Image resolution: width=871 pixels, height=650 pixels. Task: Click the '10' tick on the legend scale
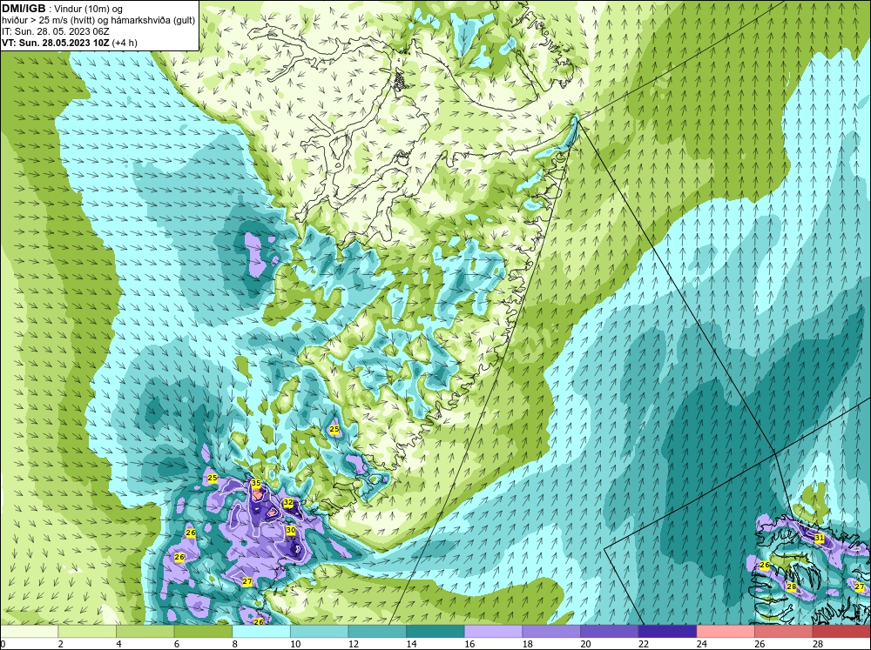pos(295,644)
